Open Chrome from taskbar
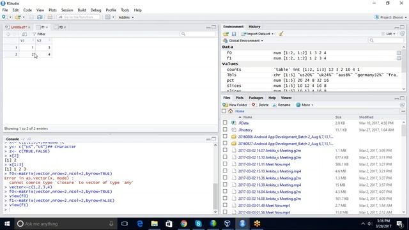Image resolution: width=409 pixels, height=230 pixels. pyautogui.click(x=183, y=224)
